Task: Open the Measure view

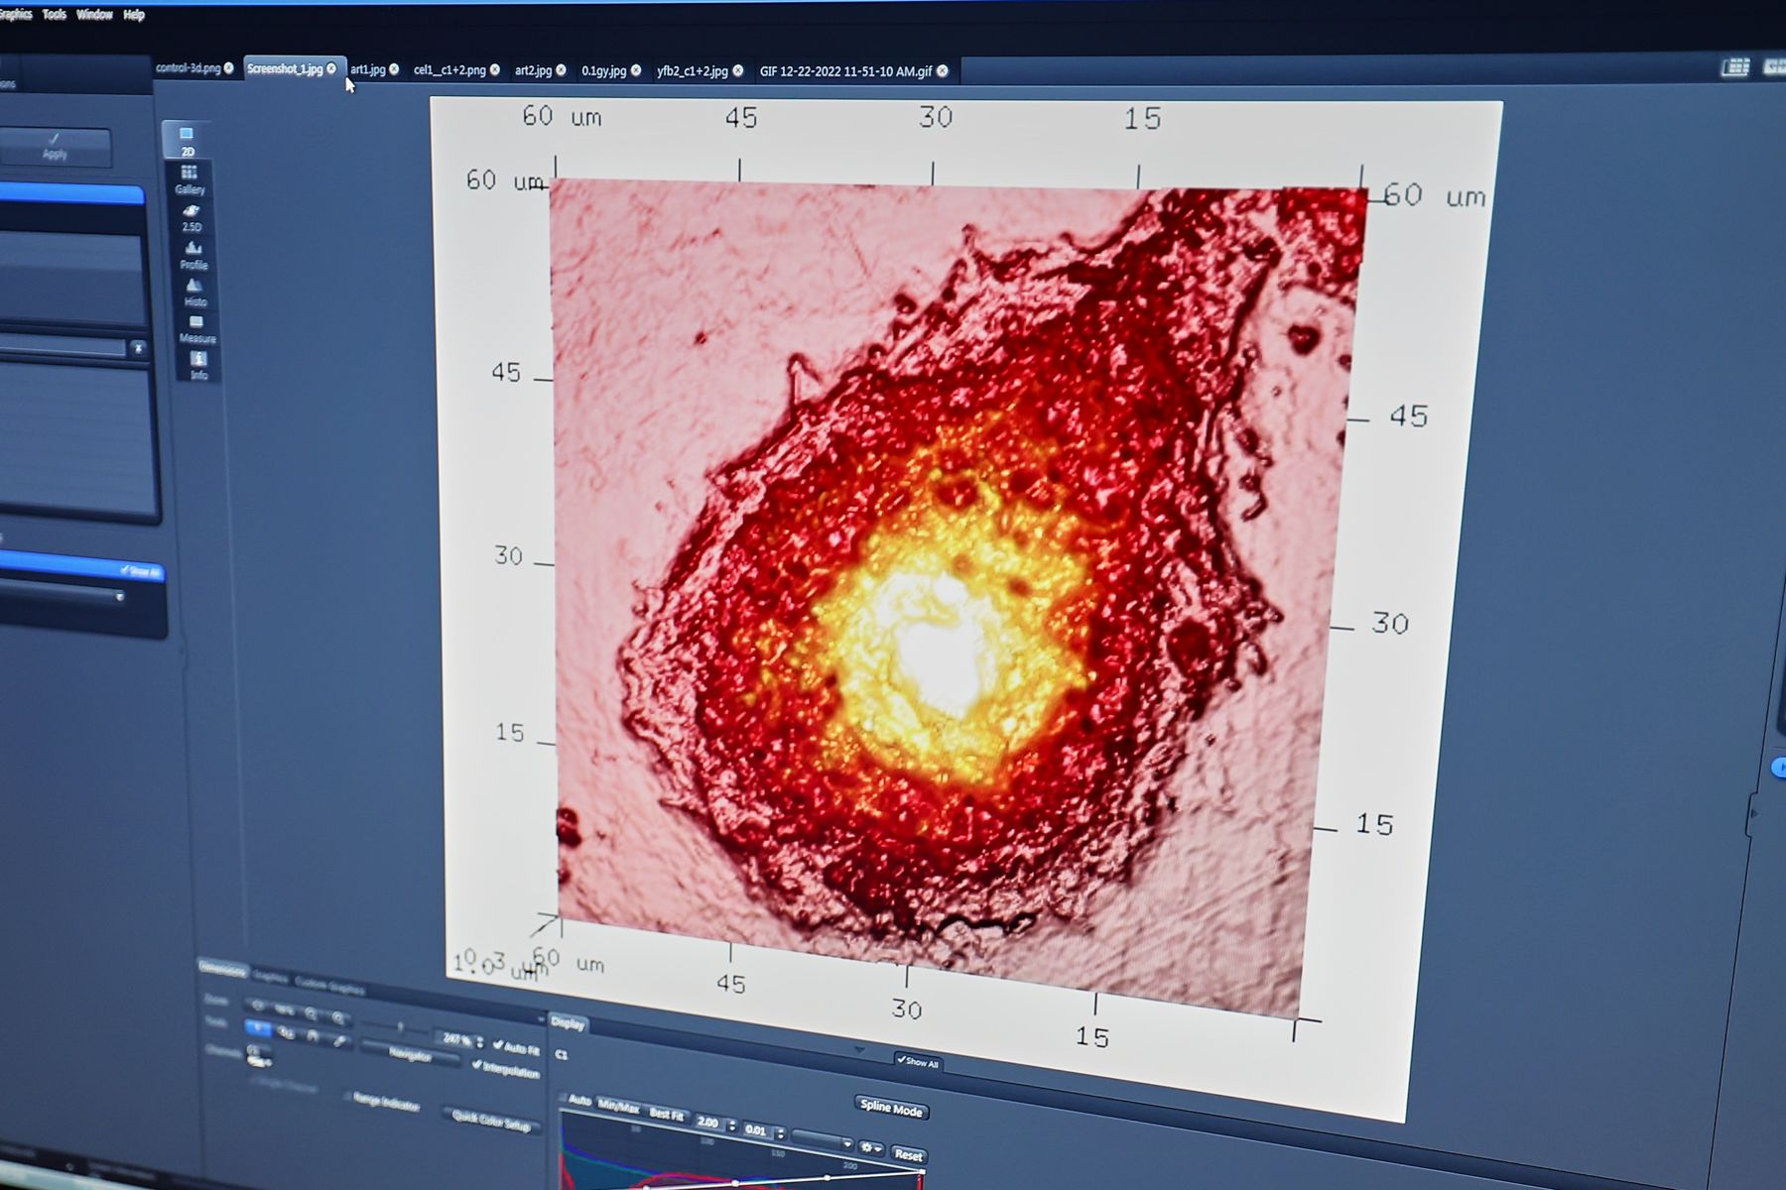Action: point(196,328)
